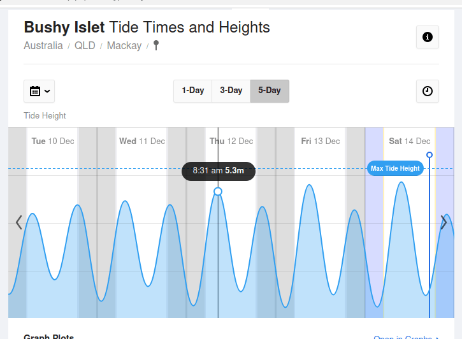Click the info icon button
The image size is (462, 339).
point(428,37)
